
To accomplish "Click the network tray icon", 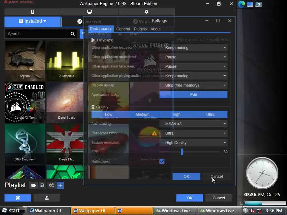I will click(x=259, y=211).
